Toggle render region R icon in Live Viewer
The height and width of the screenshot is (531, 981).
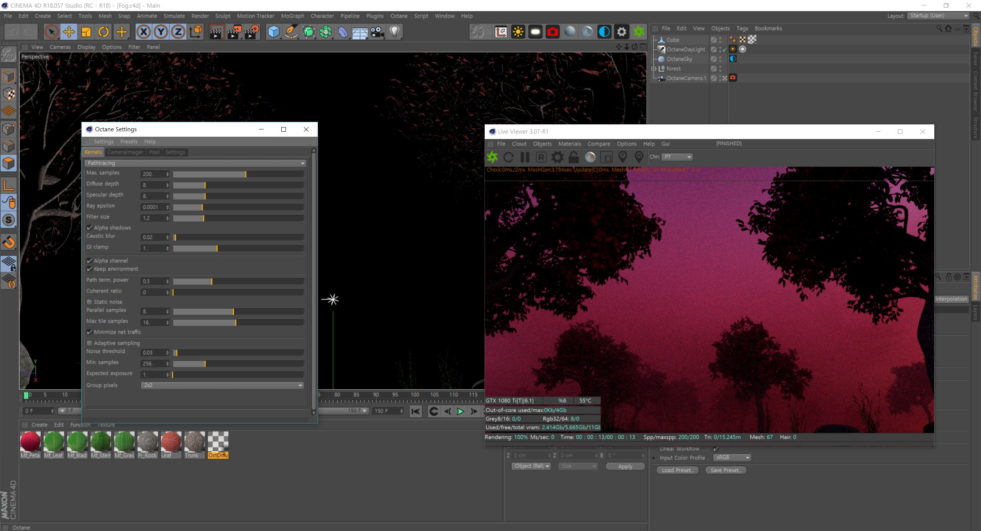541,157
